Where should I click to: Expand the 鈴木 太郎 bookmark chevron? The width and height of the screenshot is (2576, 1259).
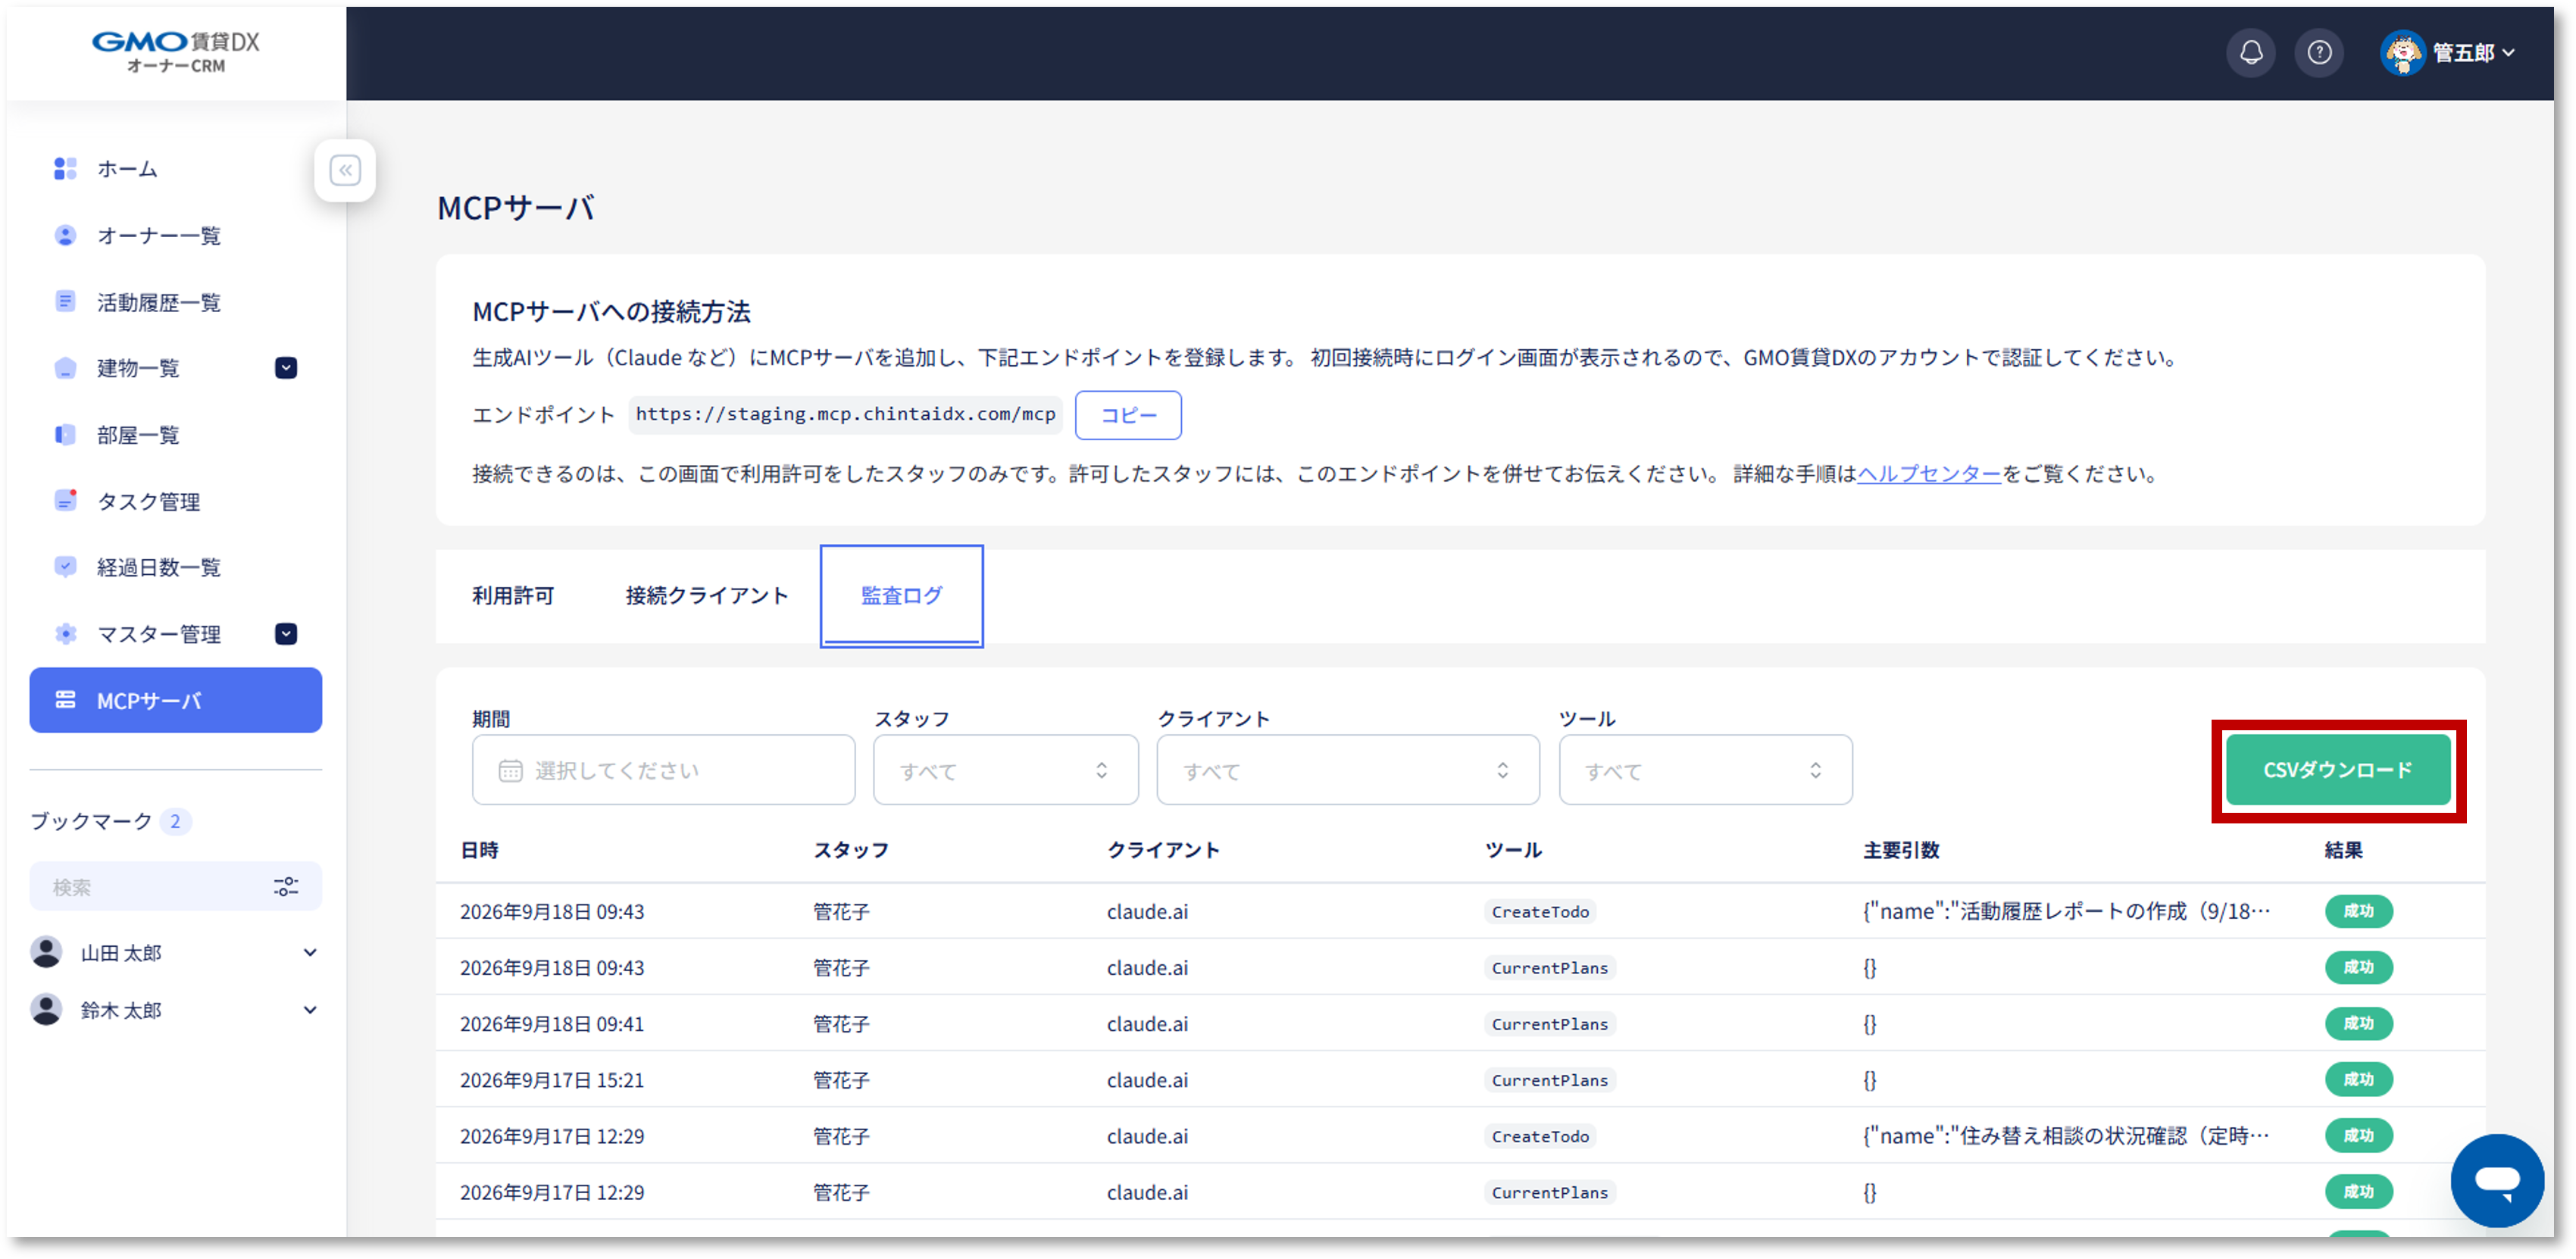point(310,1010)
